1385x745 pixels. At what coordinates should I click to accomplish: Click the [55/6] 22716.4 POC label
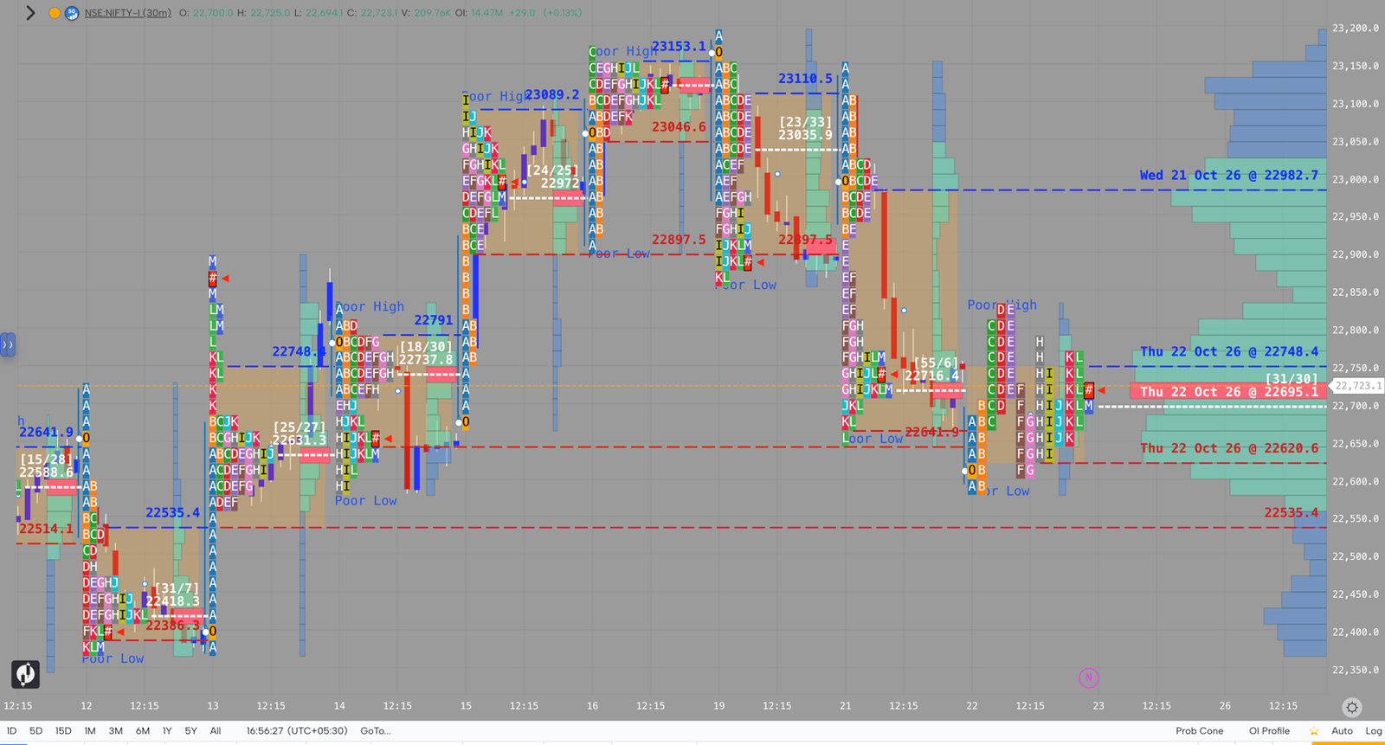(932, 369)
